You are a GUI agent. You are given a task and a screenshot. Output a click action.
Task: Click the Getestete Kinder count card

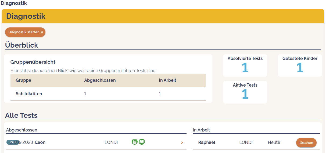pos(300,65)
